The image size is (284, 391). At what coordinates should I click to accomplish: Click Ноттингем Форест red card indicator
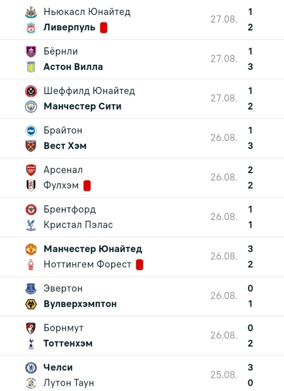point(140,264)
